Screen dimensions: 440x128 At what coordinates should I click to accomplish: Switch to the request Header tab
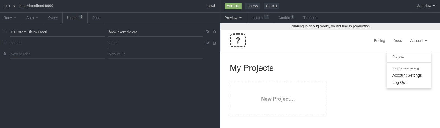[x=75, y=18]
